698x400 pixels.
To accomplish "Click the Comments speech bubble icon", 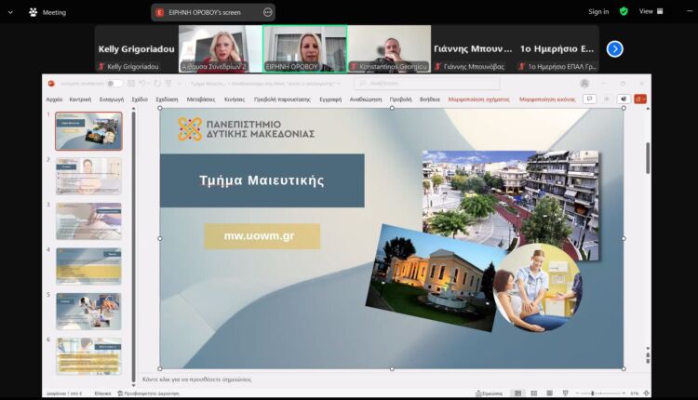I will click(x=589, y=99).
